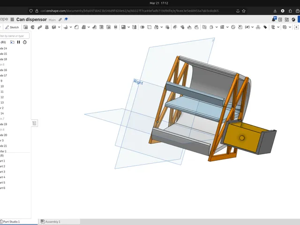Click the clock-shaped toolbar icon
This screenshot has height=225, width=300.
click(233, 27)
